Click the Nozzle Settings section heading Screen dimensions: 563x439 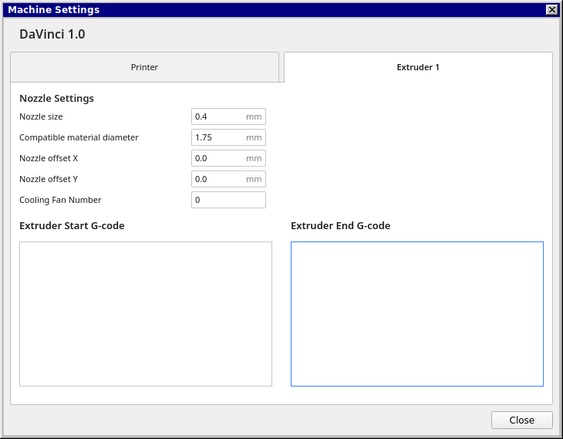(x=56, y=99)
